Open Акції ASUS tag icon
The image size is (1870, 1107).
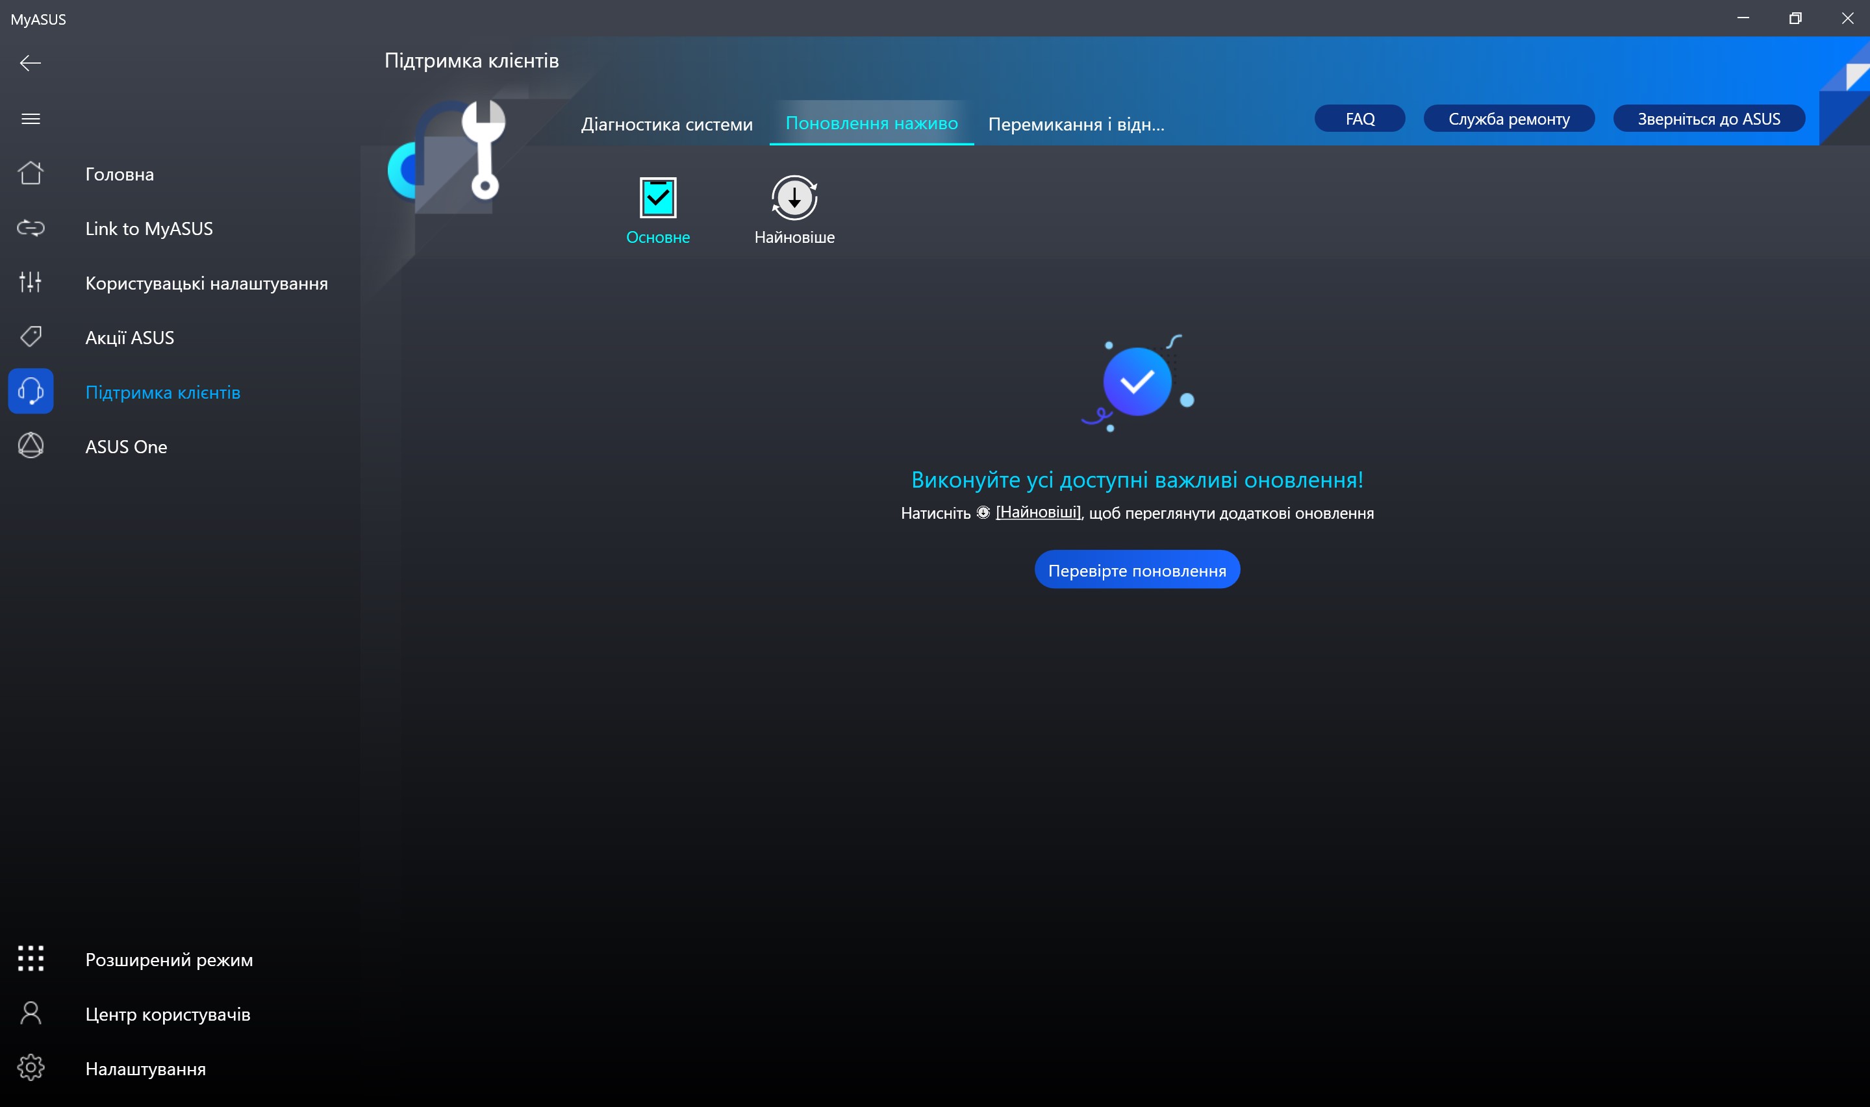tap(31, 337)
